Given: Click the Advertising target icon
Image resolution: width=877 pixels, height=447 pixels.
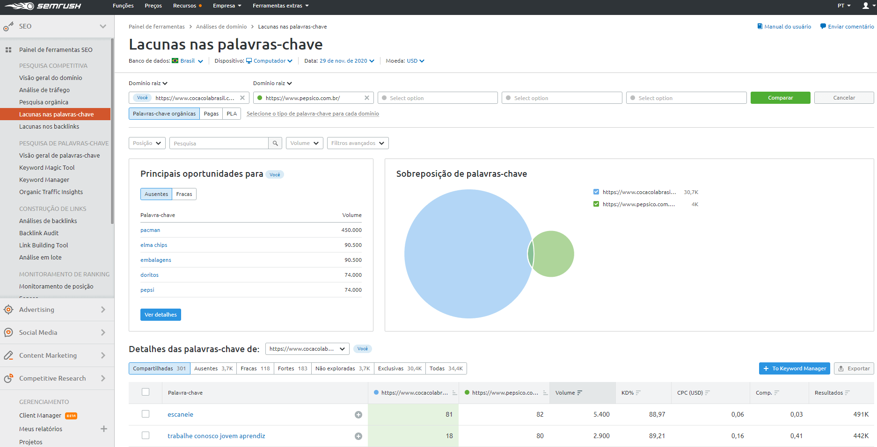Looking at the screenshot, I should pyautogui.click(x=8, y=310).
